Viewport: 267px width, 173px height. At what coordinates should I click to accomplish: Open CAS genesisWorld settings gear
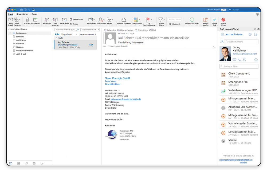[x=250, y=34]
